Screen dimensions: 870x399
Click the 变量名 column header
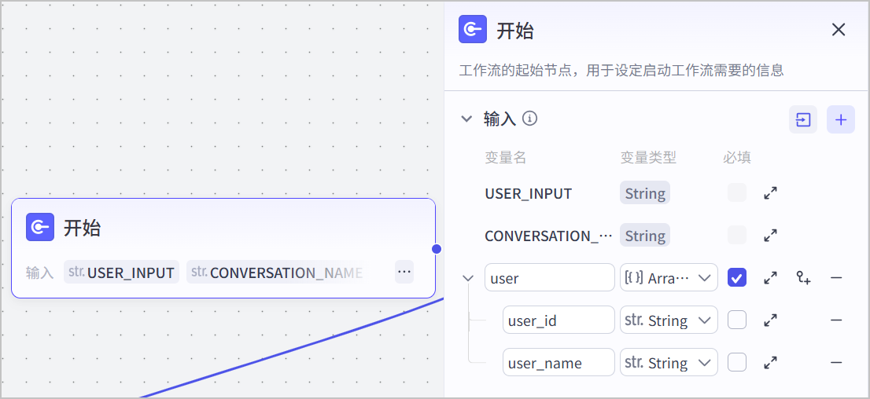506,157
